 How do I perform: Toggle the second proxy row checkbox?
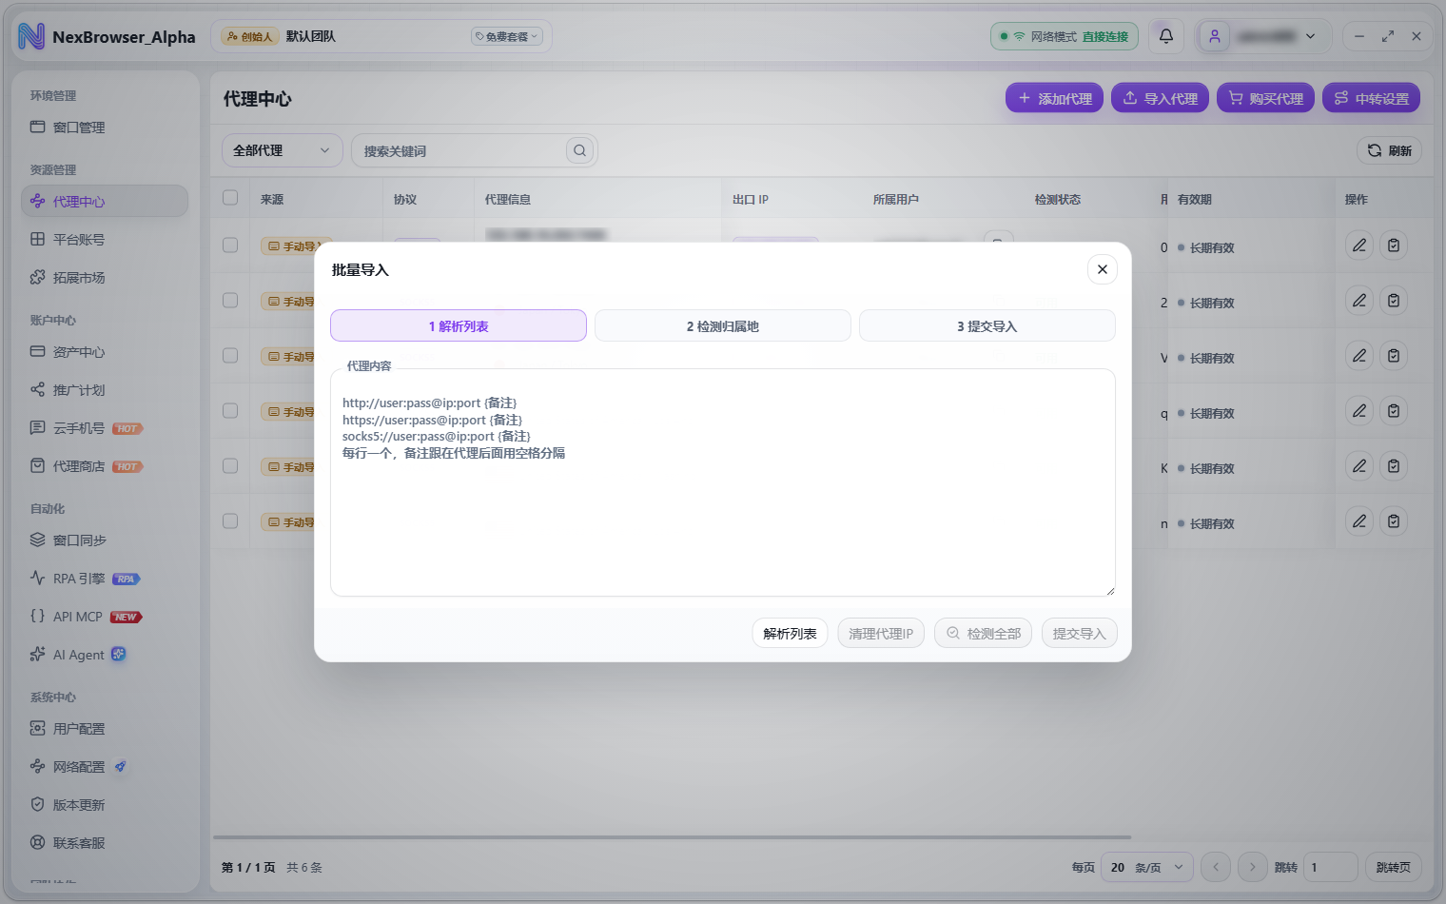[230, 300]
